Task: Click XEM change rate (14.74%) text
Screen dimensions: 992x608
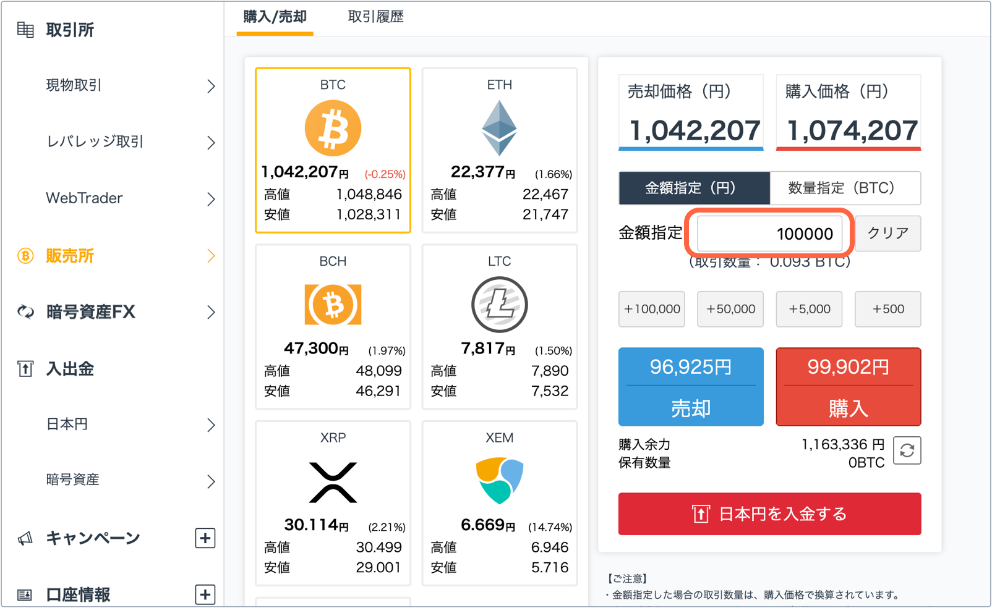Action: coord(550,527)
